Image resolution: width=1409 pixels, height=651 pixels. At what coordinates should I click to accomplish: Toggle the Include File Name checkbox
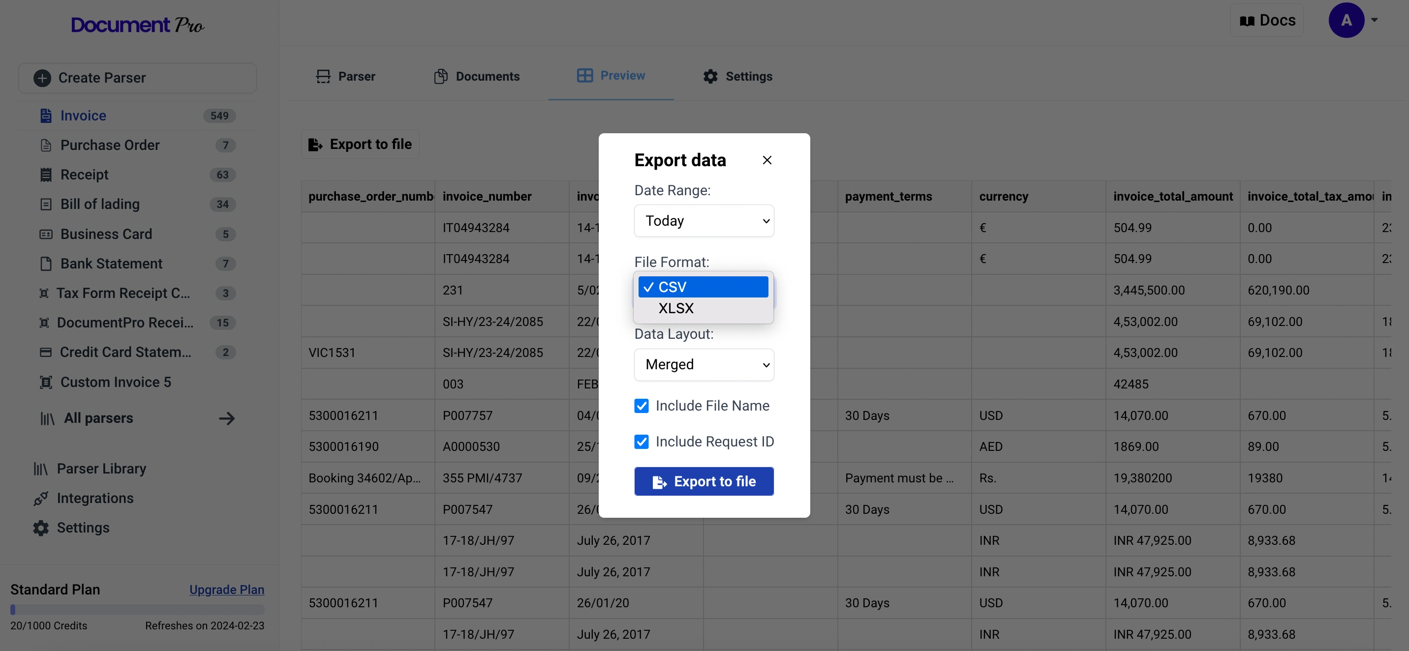[x=641, y=406]
